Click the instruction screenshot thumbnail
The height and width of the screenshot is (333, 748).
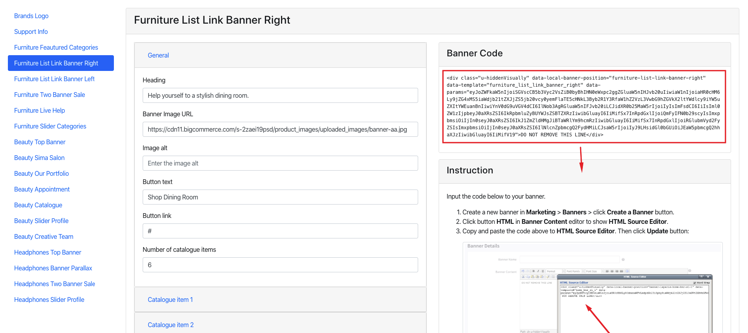pyautogui.click(x=592, y=288)
